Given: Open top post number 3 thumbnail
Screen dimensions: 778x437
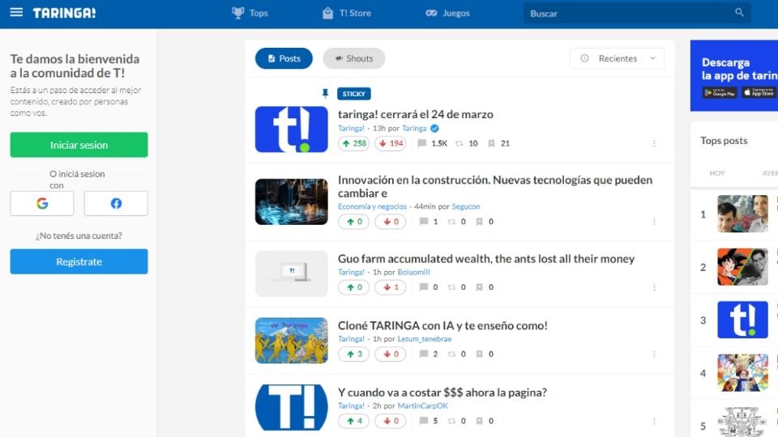Looking at the screenshot, I should (x=742, y=320).
